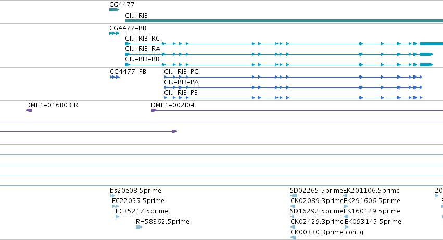Click the thick final exon of Glu-RIB-RA
Viewport: 443px width, 240px height.
426,54
